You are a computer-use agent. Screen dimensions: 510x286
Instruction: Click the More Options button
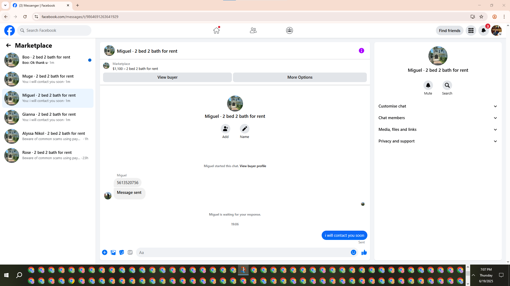(300, 77)
